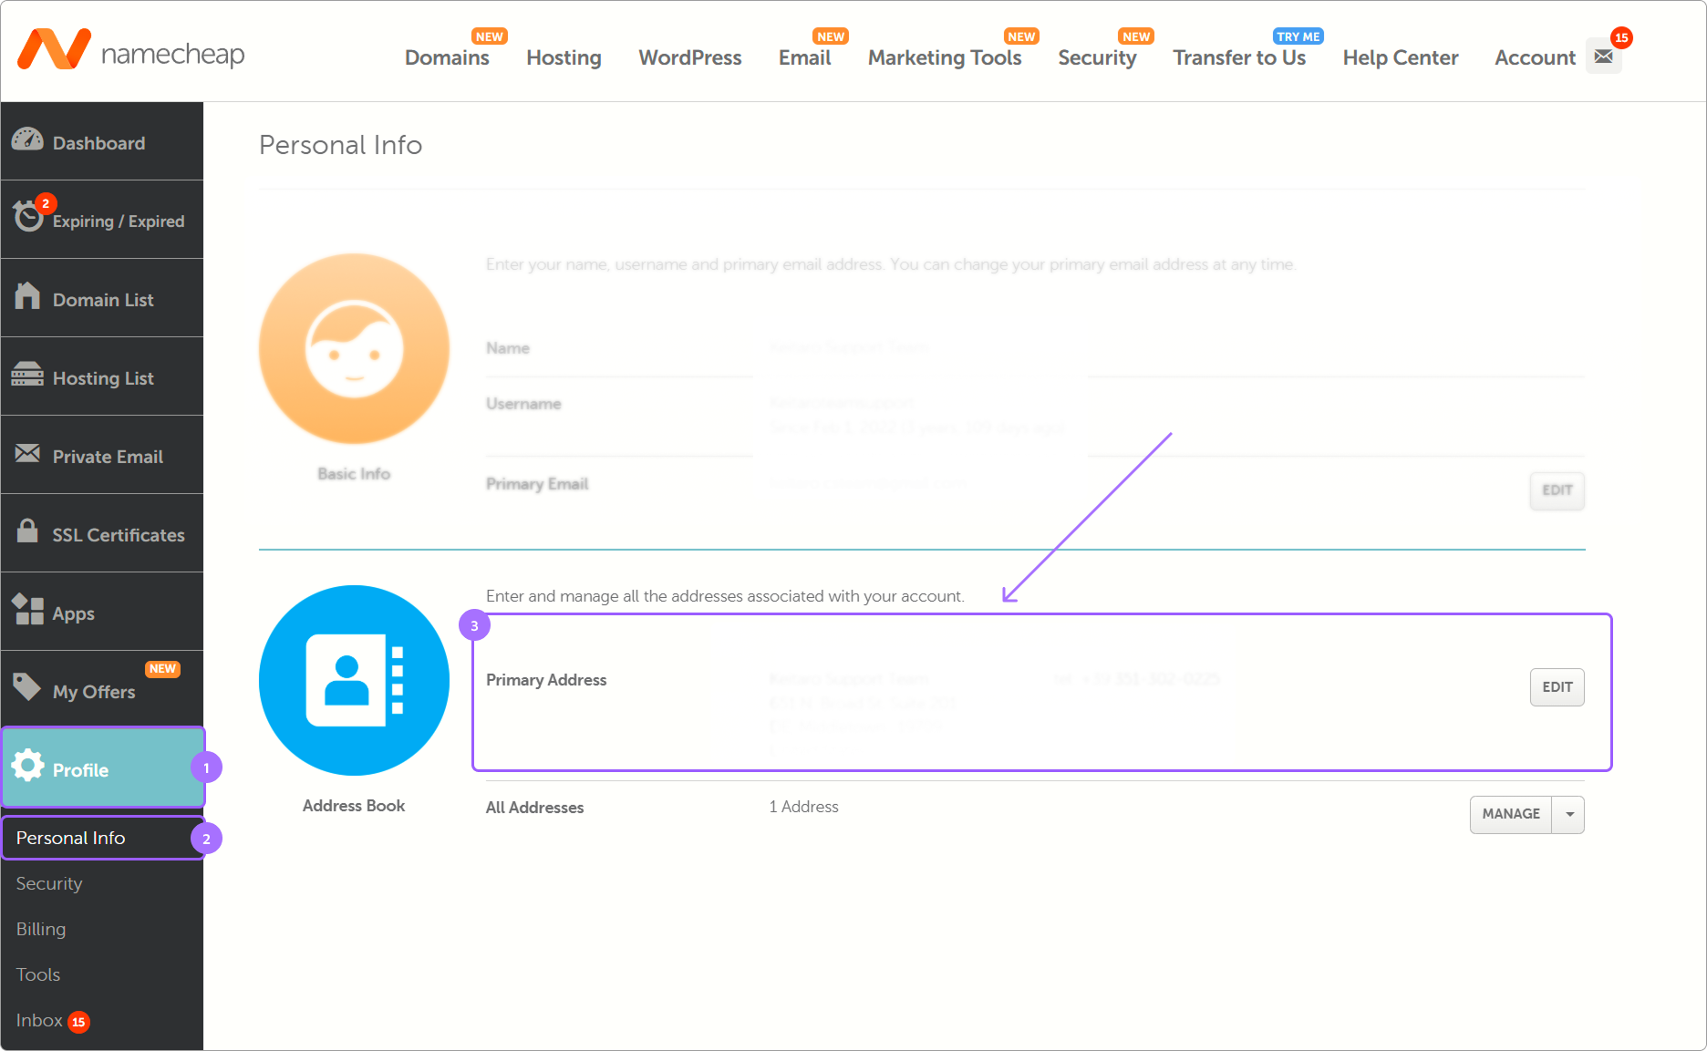Click the 'Personal Info' page heading
This screenshot has height=1051, width=1707.
coord(340,145)
